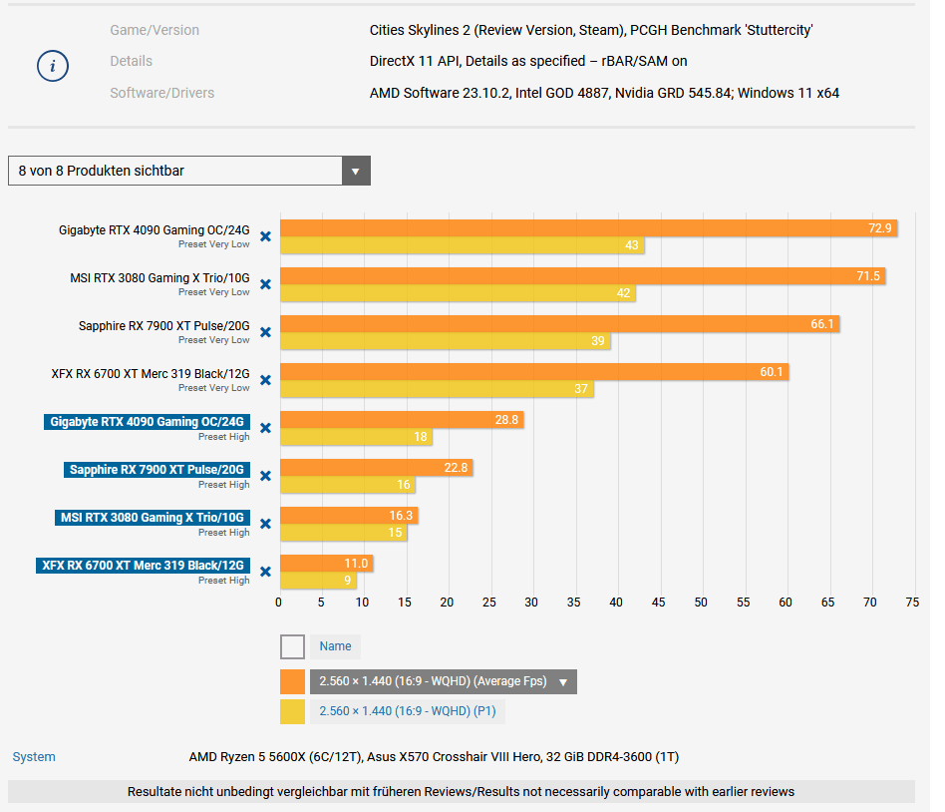
Task: Remove MSI RTX 3080 Preset Very Low row
Action: point(266,284)
